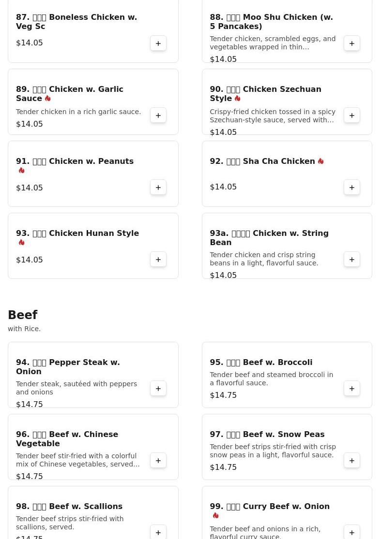The width and height of the screenshot is (380, 539).
Task: Click the Beef section heading
Action: (23, 315)
